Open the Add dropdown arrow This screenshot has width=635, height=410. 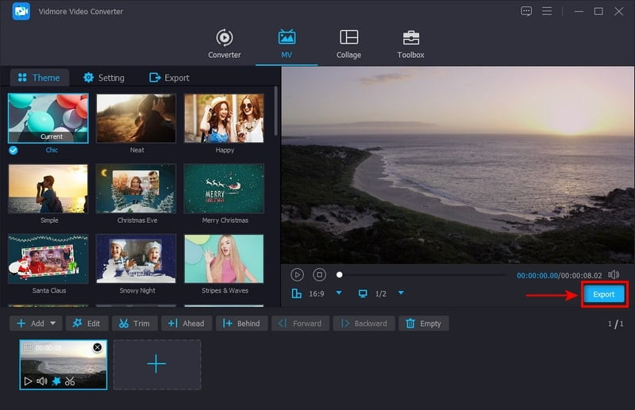coord(53,324)
